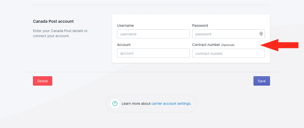The image size is (304, 128).
Task: Click the Password label above the field
Action: point(200,25)
